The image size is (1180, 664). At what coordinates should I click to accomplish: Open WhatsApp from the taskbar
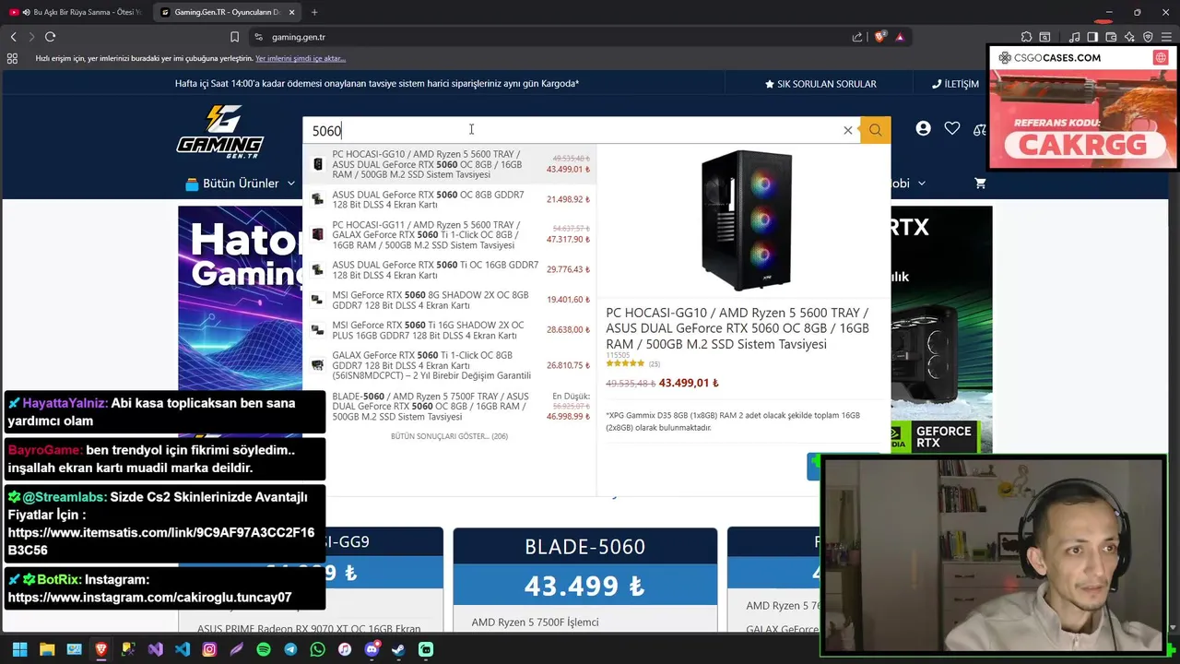[317, 649]
